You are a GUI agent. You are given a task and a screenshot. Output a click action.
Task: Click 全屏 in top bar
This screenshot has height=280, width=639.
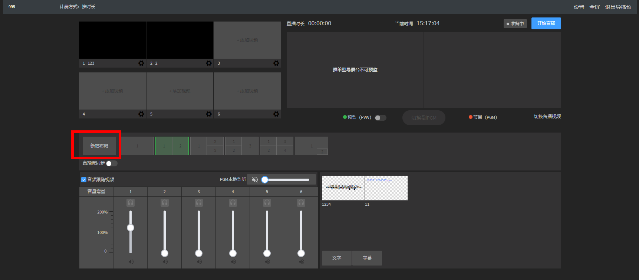tap(594, 7)
